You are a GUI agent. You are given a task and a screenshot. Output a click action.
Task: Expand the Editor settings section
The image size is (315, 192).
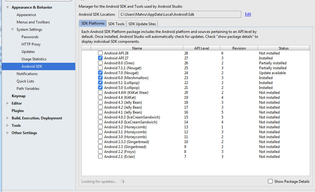coord(7,103)
